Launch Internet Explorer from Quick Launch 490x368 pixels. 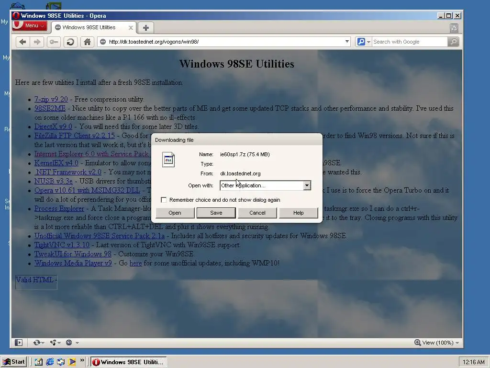point(50,362)
